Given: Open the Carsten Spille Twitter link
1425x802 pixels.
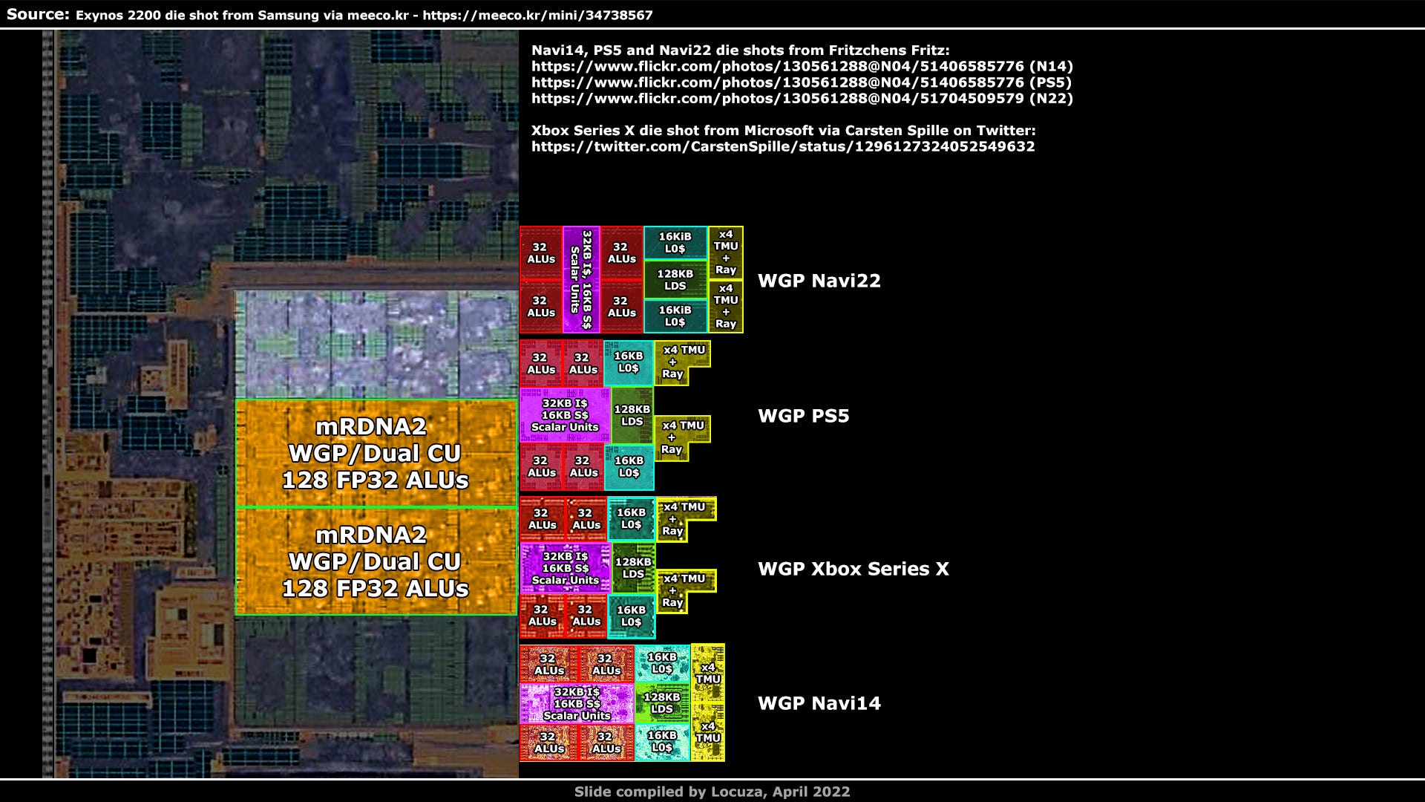Looking at the screenshot, I should click(x=782, y=146).
